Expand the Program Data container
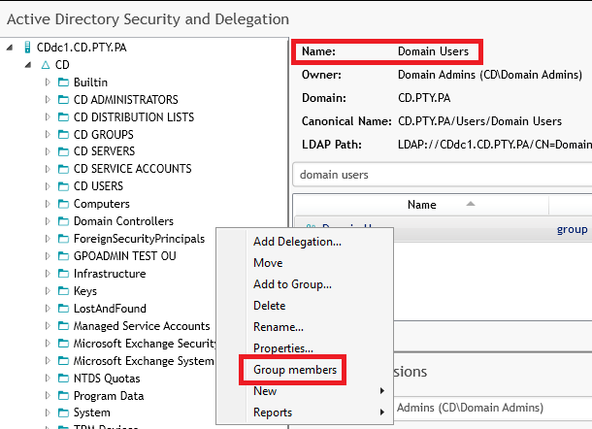 48,395
